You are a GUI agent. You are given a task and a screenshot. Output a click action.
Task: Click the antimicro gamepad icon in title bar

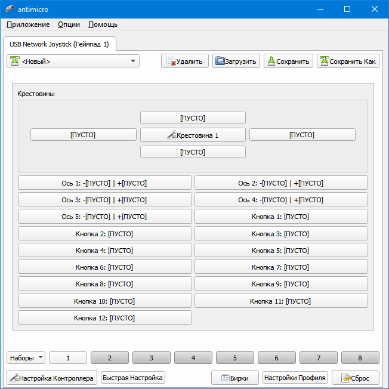(x=10, y=9)
